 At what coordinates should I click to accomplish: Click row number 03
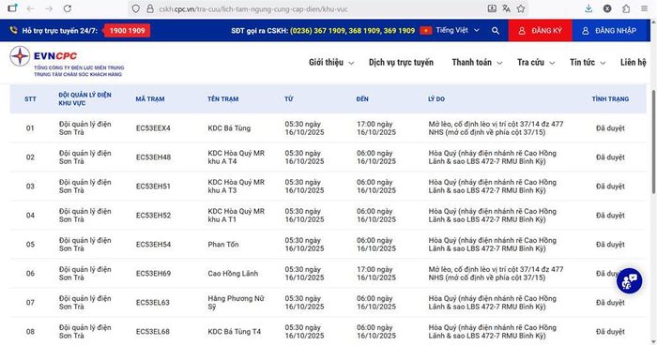pos(30,187)
